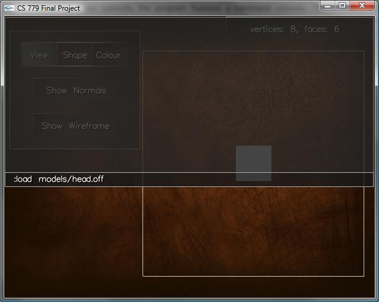
Task: Click the application icon in the title bar
Action: tap(9, 8)
